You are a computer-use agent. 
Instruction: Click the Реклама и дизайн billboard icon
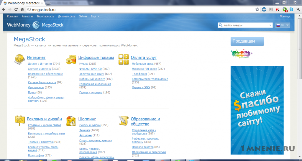pyautogui.click(x=20, y=121)
